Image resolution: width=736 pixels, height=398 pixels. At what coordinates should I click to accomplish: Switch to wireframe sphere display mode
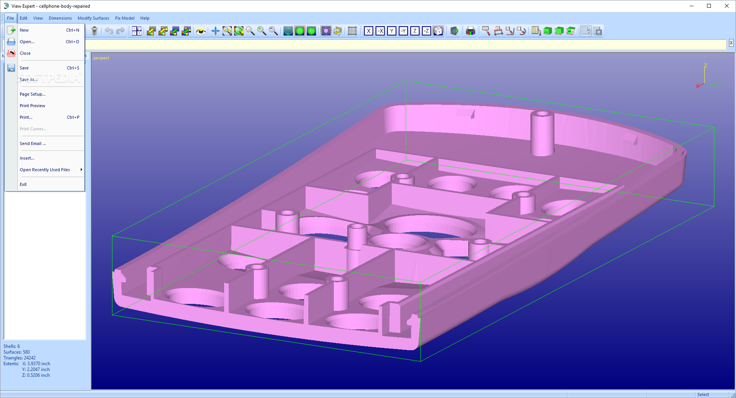point(288,31)
